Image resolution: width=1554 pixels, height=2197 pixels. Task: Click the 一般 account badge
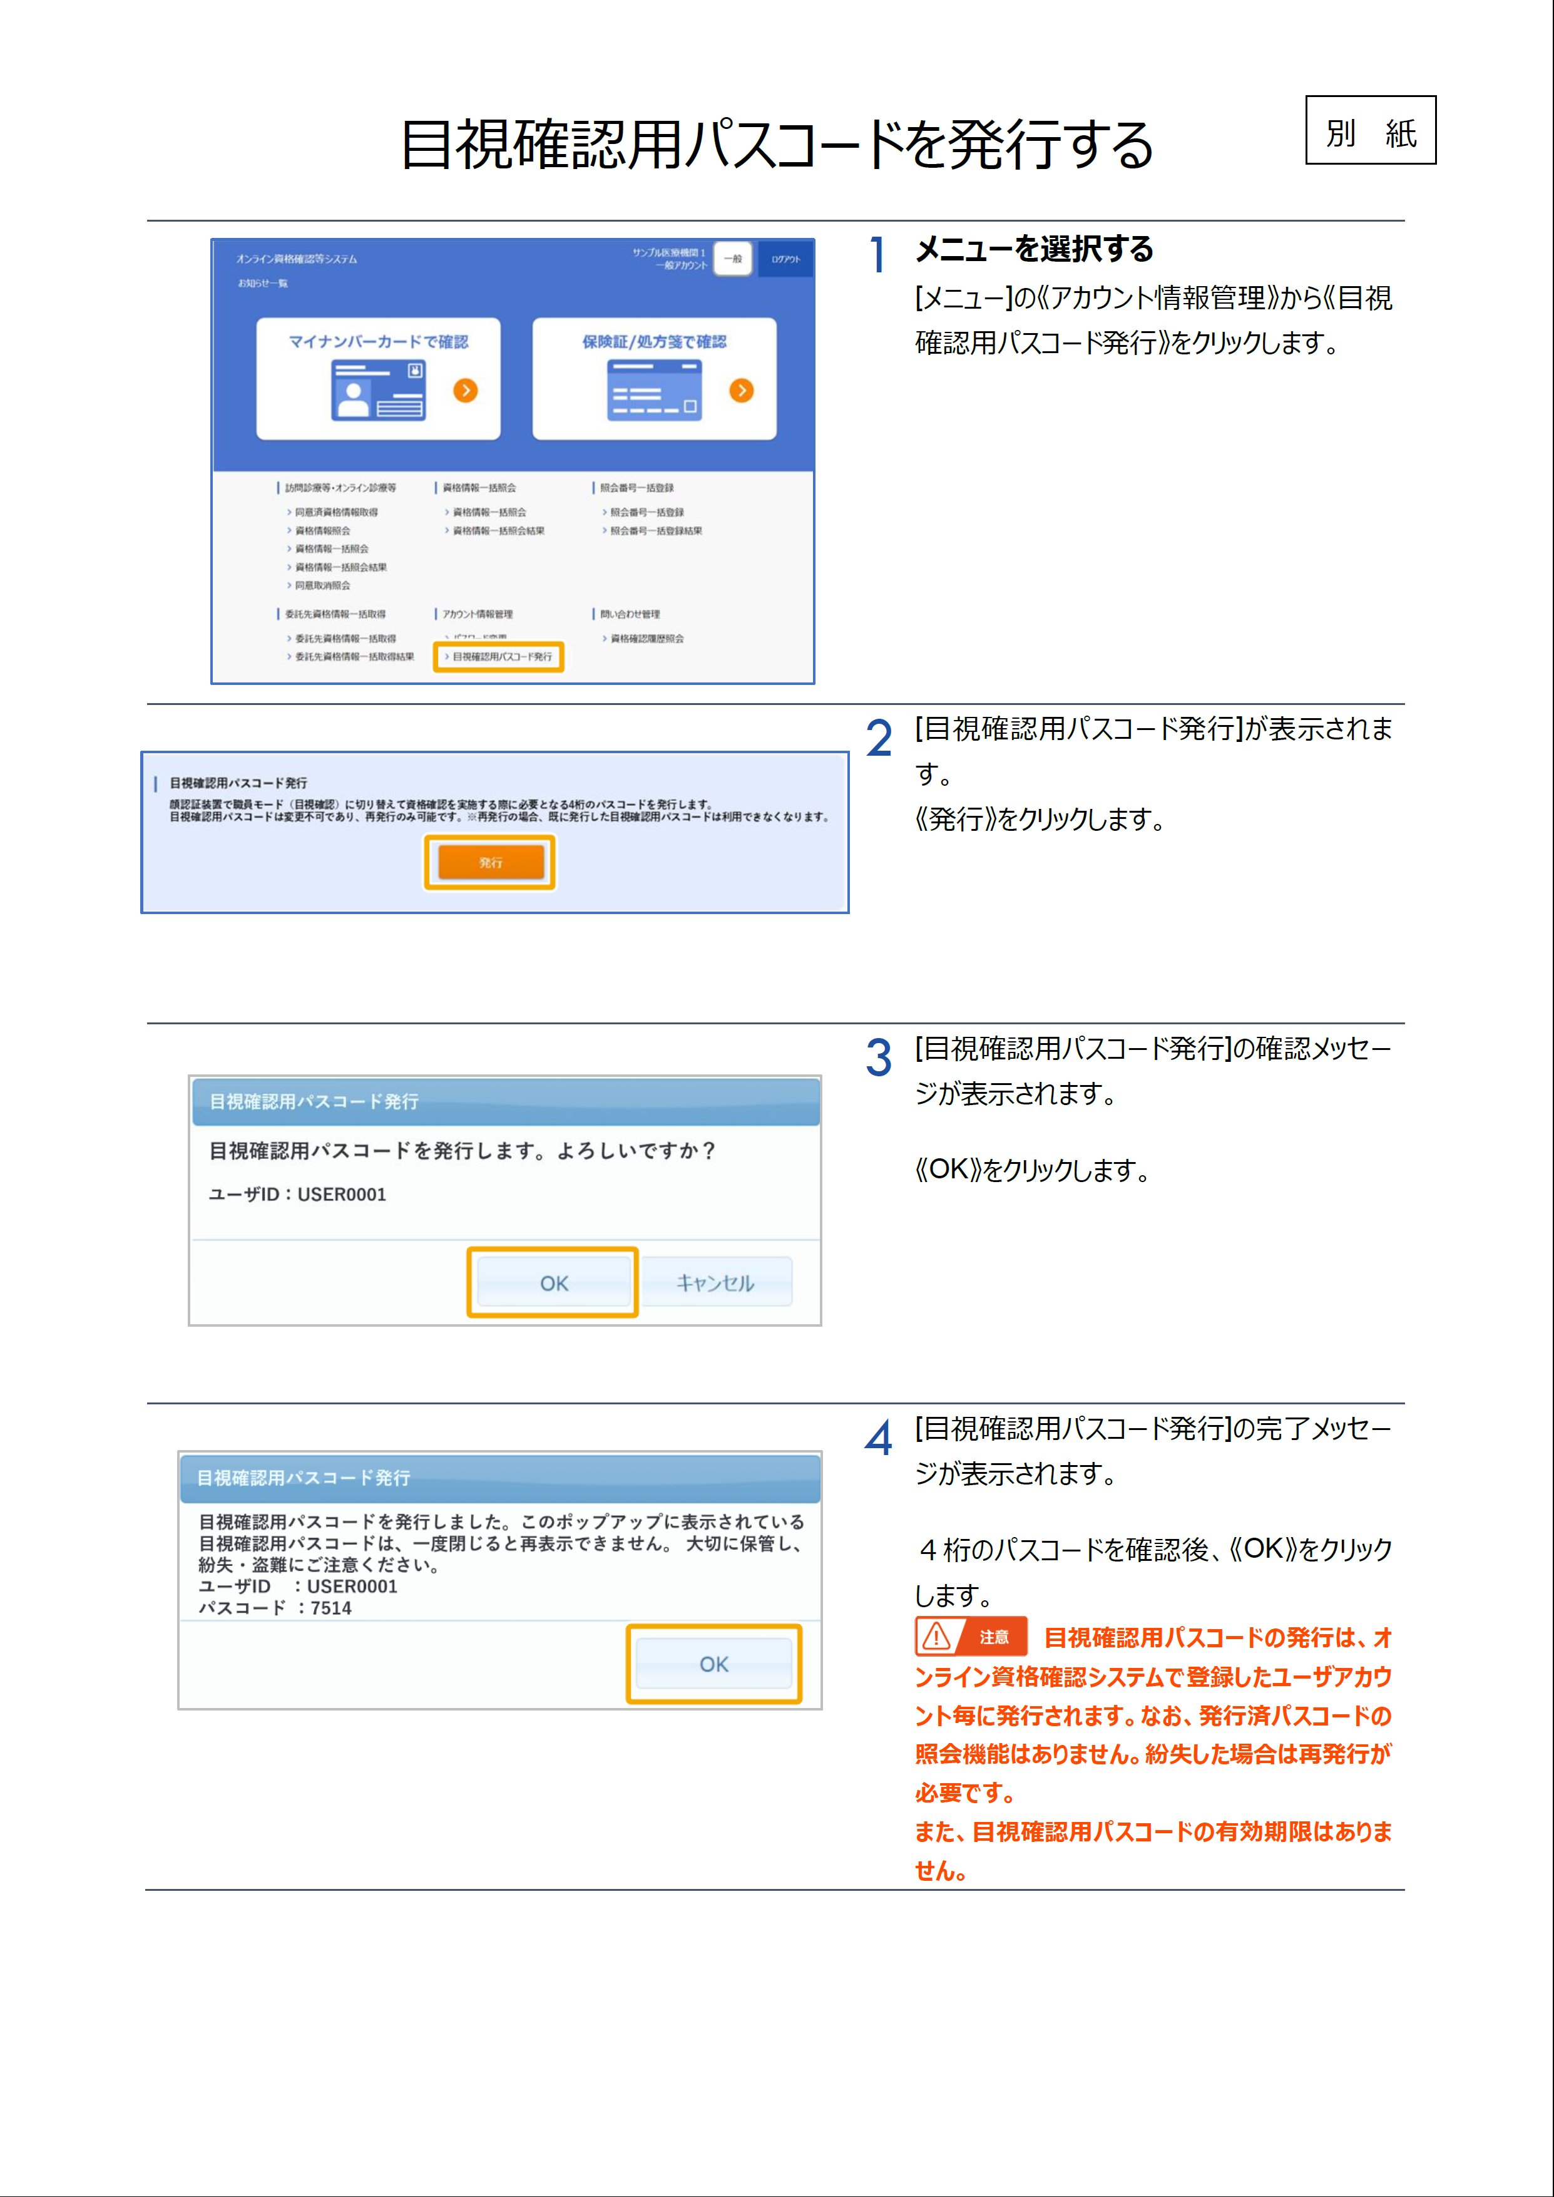(733, 259)
